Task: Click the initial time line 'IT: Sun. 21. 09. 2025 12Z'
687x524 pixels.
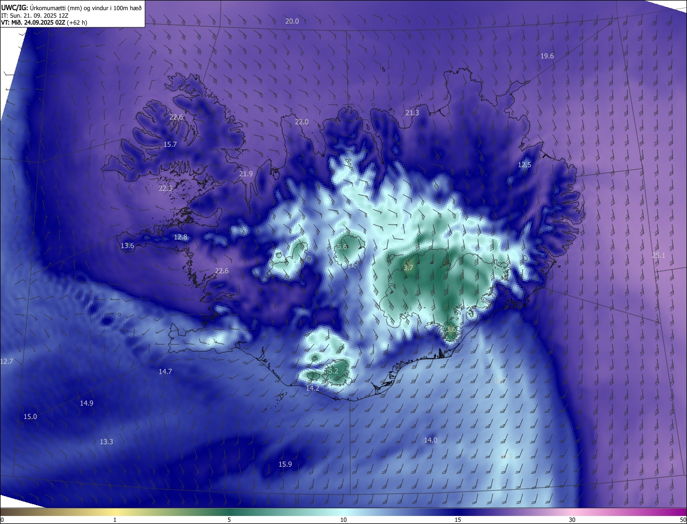Action: click(35, 16)
